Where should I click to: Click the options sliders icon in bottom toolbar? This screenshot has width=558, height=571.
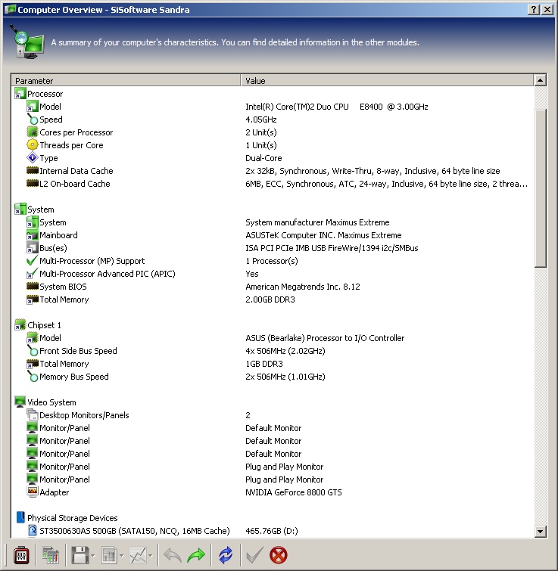tap(21, 556)
